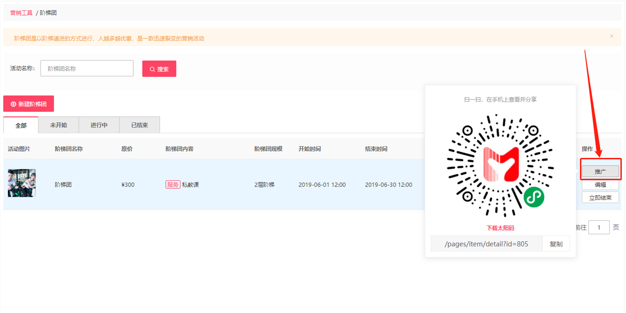Click the 操作 column header
Screen dimensions: 626x313
click(587, 149)
